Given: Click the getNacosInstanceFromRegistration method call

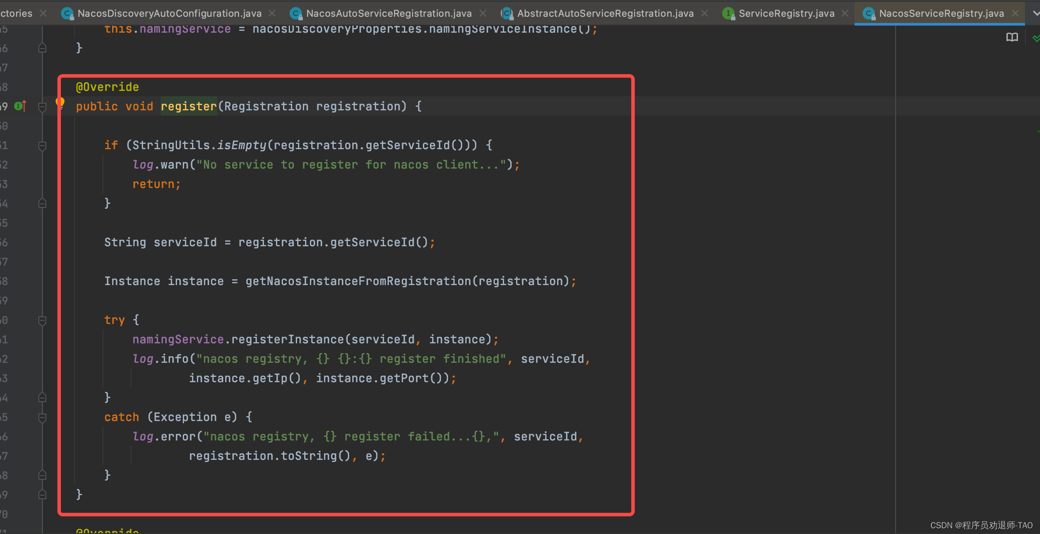Looking at the screenshot, I should coord(358,281).
